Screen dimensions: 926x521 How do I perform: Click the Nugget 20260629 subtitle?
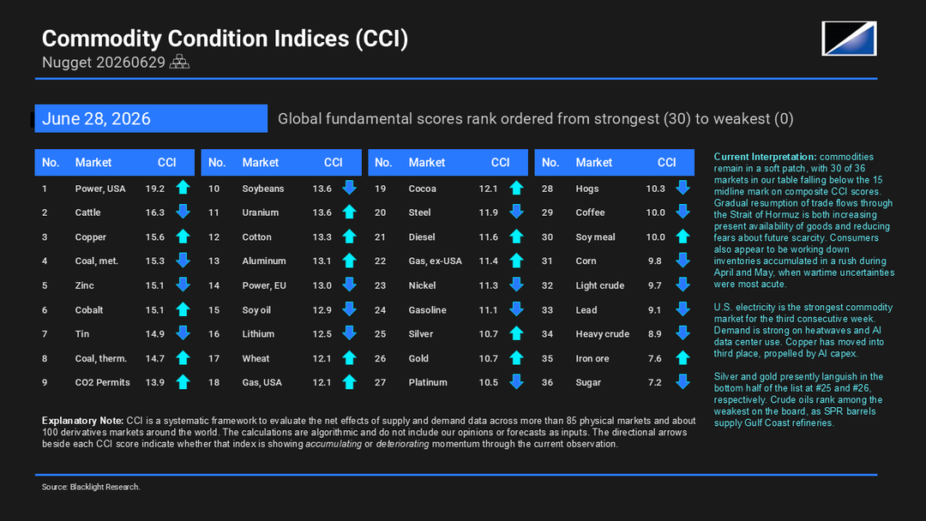104,62
